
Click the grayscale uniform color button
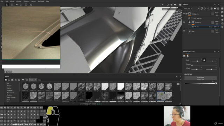[201, 78]
